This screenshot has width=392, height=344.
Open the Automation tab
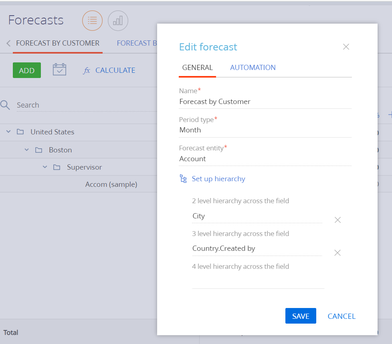pos(253,68)
